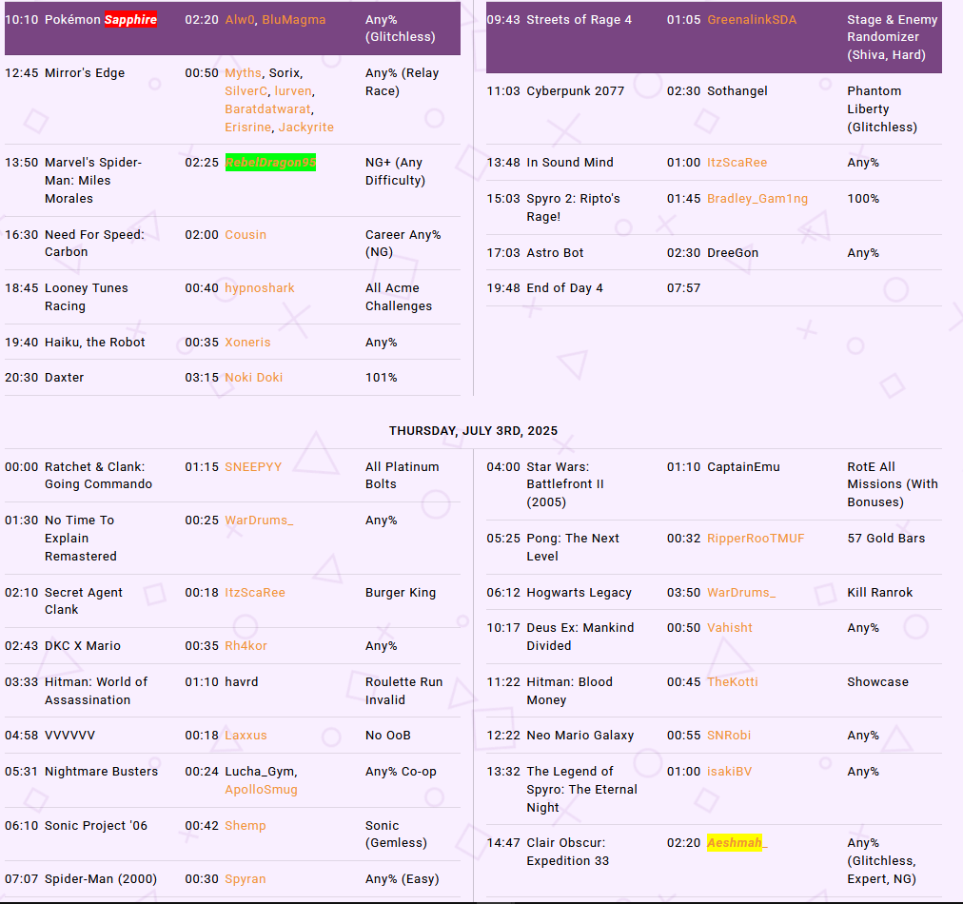This screenshot has height=904, width=963.
Task: Open Jackyrite runner profile
Action: 305,128
